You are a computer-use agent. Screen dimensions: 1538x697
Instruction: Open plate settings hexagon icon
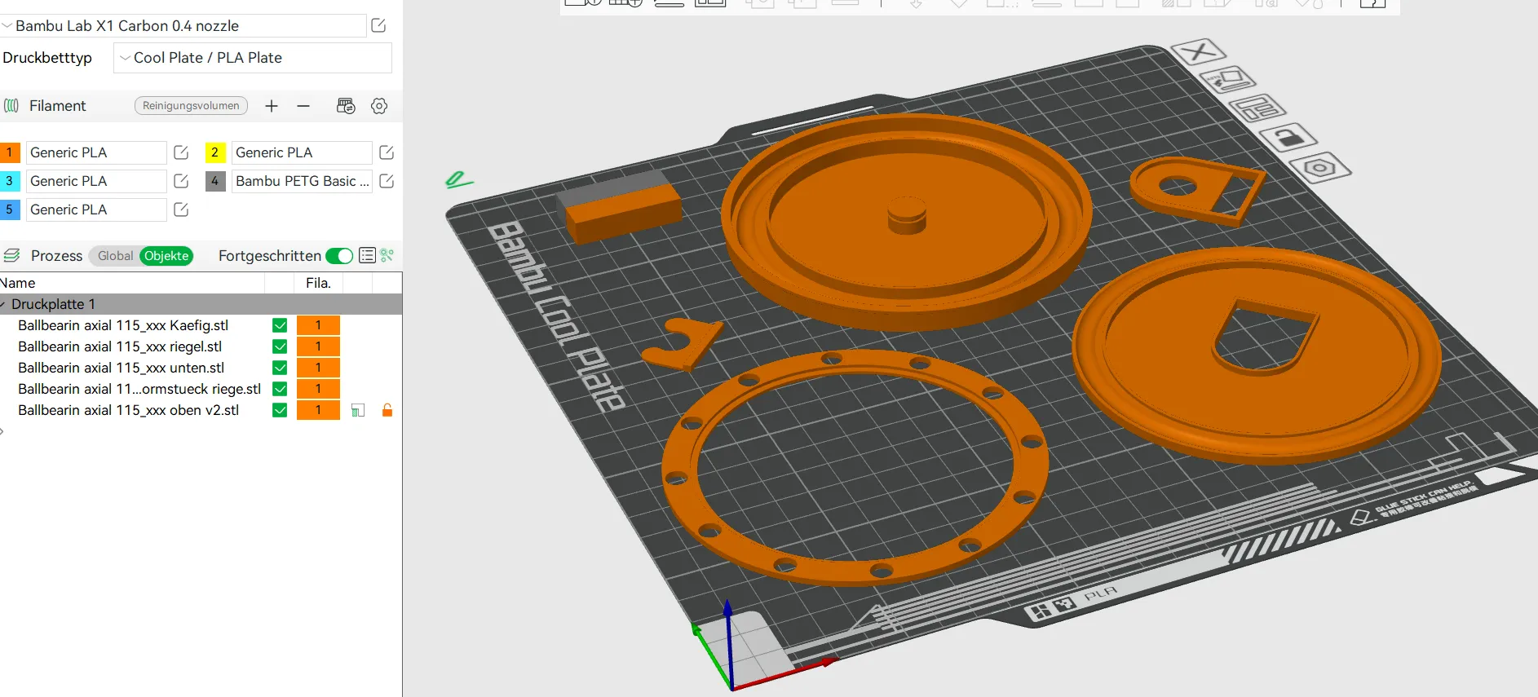(1319, 168)
